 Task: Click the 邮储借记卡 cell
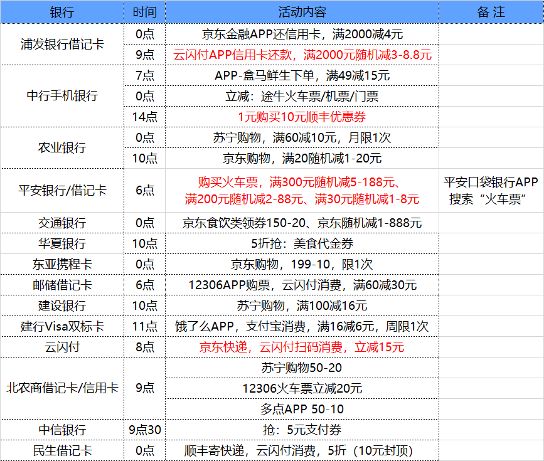(x=62, y=285)
